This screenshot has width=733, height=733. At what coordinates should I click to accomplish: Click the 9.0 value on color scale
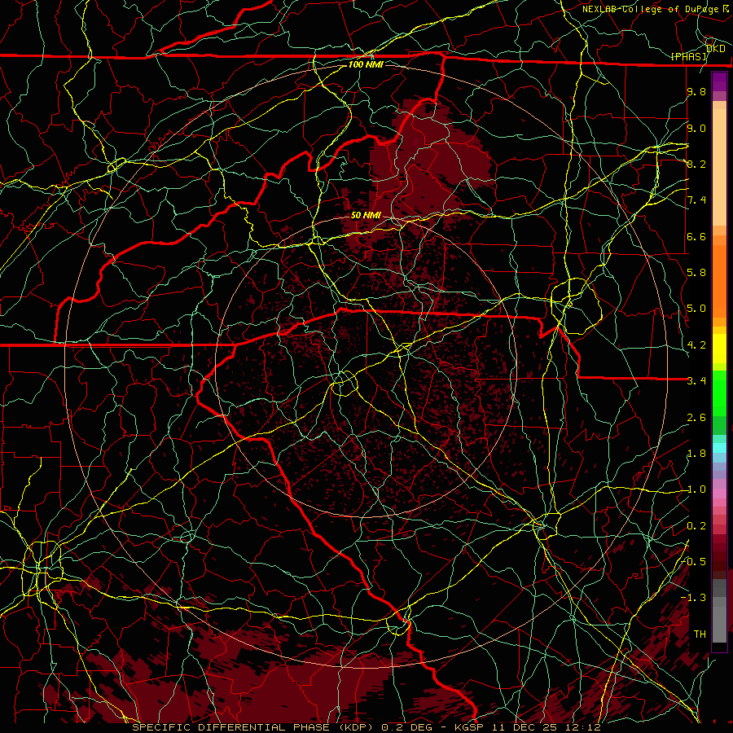click(x=696, y=128)
